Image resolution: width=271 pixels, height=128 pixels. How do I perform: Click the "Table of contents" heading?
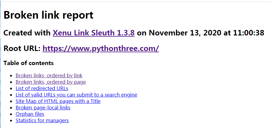click(x=28, y=63)
